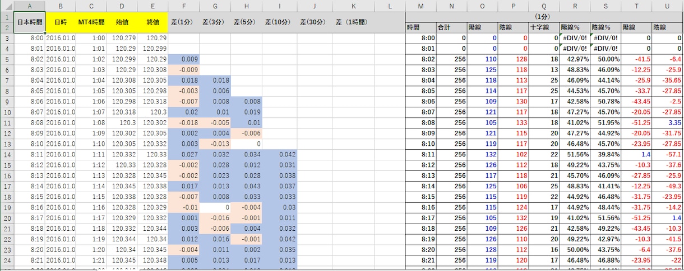This screenshot has height=271, width=684.
Task: Click the 十字線 header cell
Action: click(x=543, y=28)
